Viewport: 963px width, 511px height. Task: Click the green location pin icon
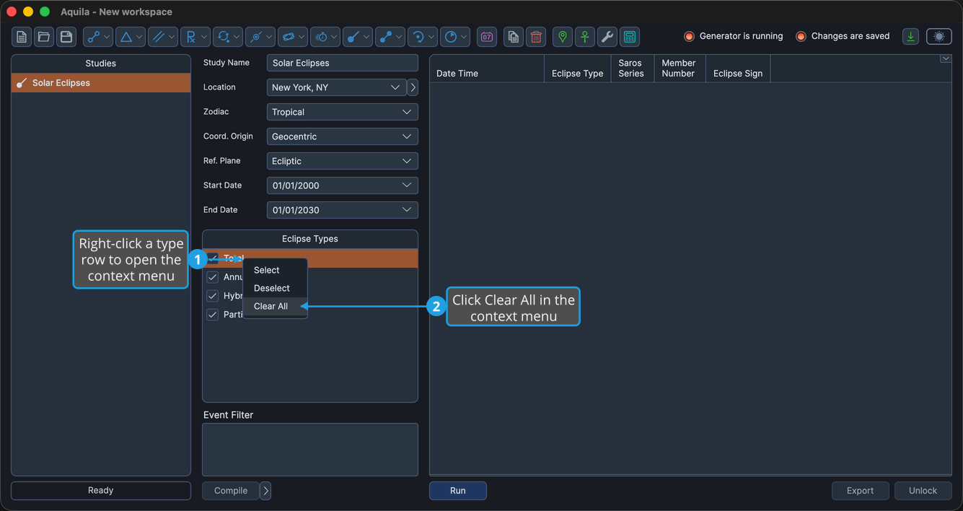tap(563, 37)
